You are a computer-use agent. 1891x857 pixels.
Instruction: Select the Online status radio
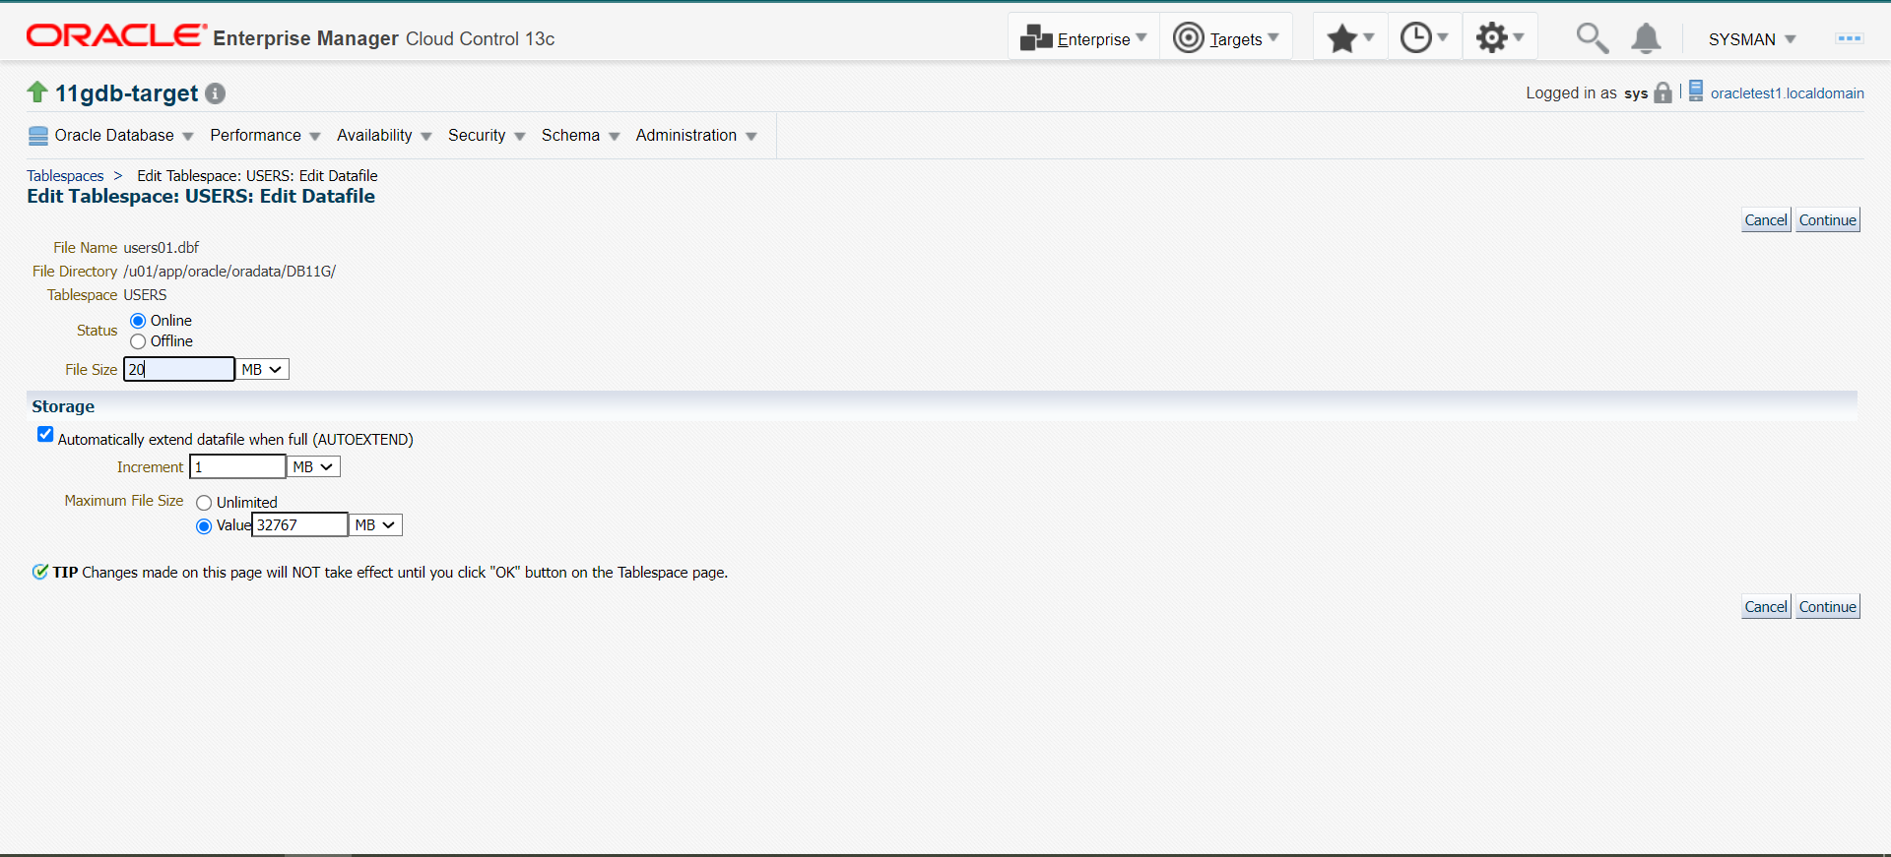tap(138, 321)
